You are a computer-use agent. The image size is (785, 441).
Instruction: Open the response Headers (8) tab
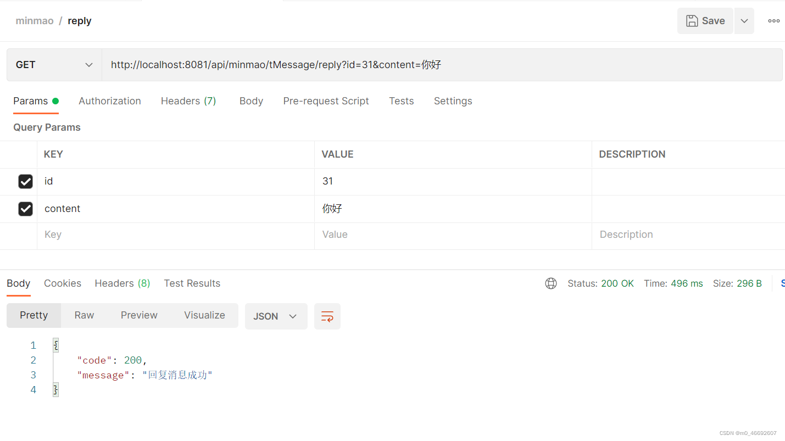(123, 283)
